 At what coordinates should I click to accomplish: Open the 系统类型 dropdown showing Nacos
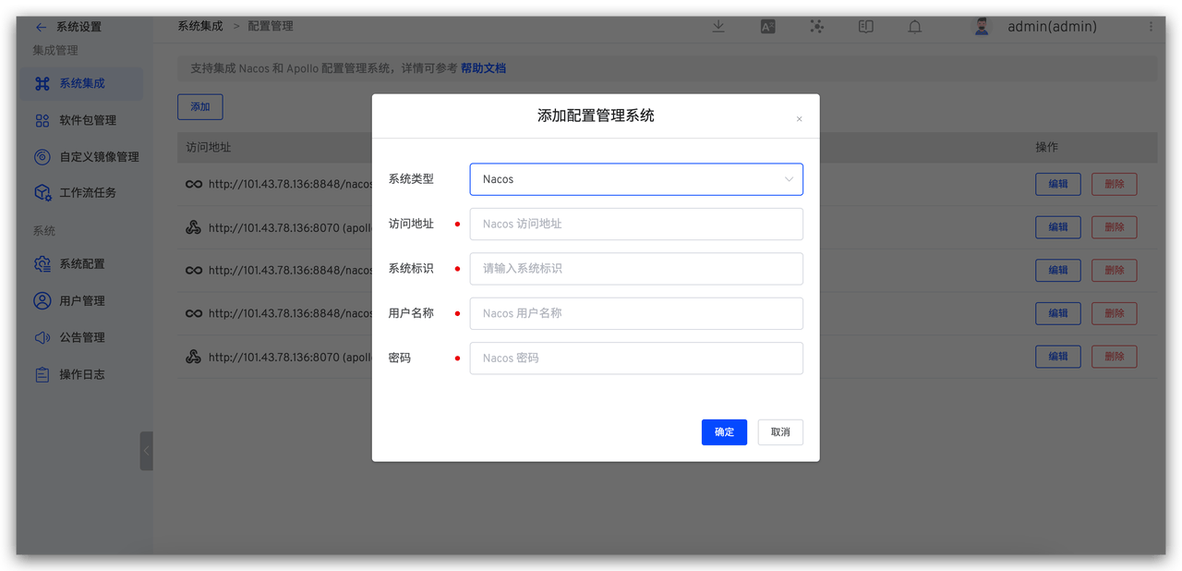(635, 178)
